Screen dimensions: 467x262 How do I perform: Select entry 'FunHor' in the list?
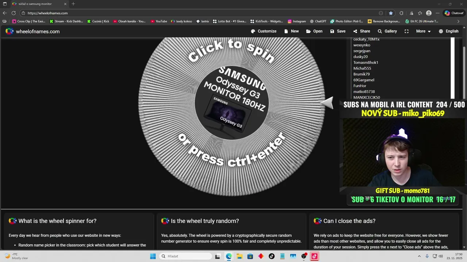coord(360,86)
